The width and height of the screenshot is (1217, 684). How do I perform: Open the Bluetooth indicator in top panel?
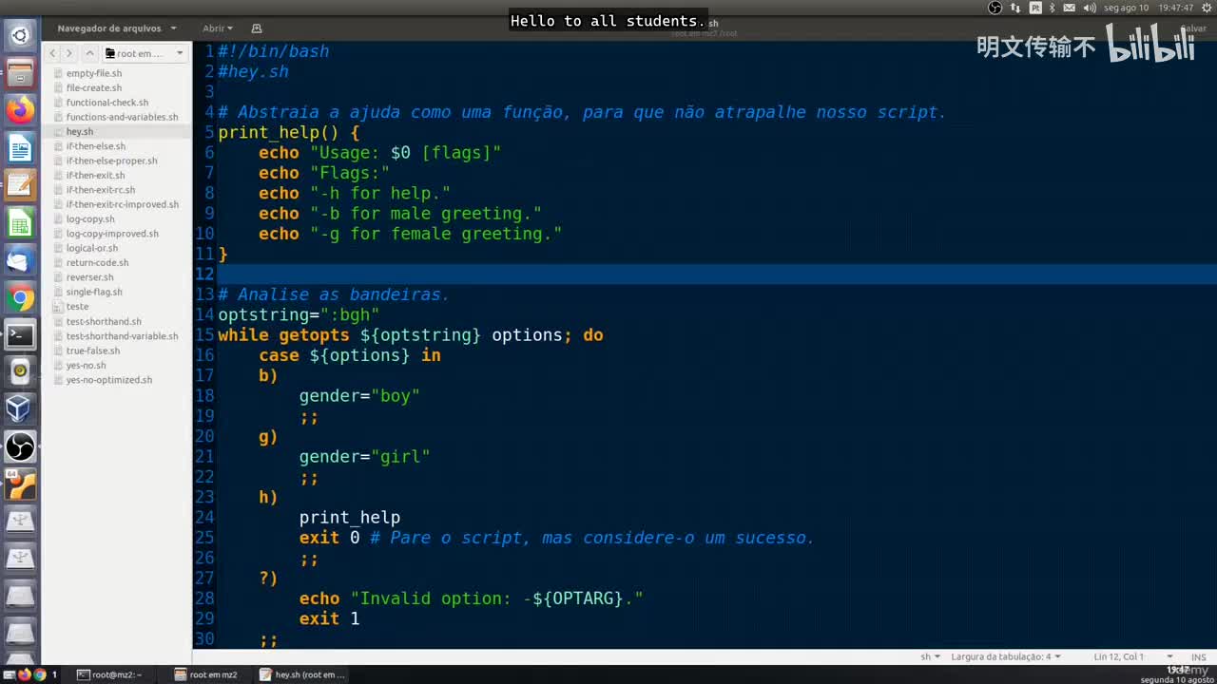pos(1053,8)
